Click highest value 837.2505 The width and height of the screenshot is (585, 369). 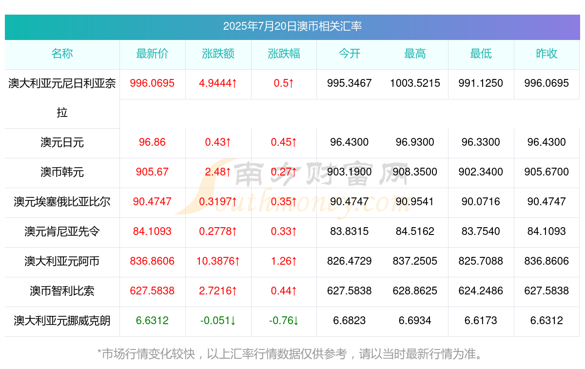point(415,261)
